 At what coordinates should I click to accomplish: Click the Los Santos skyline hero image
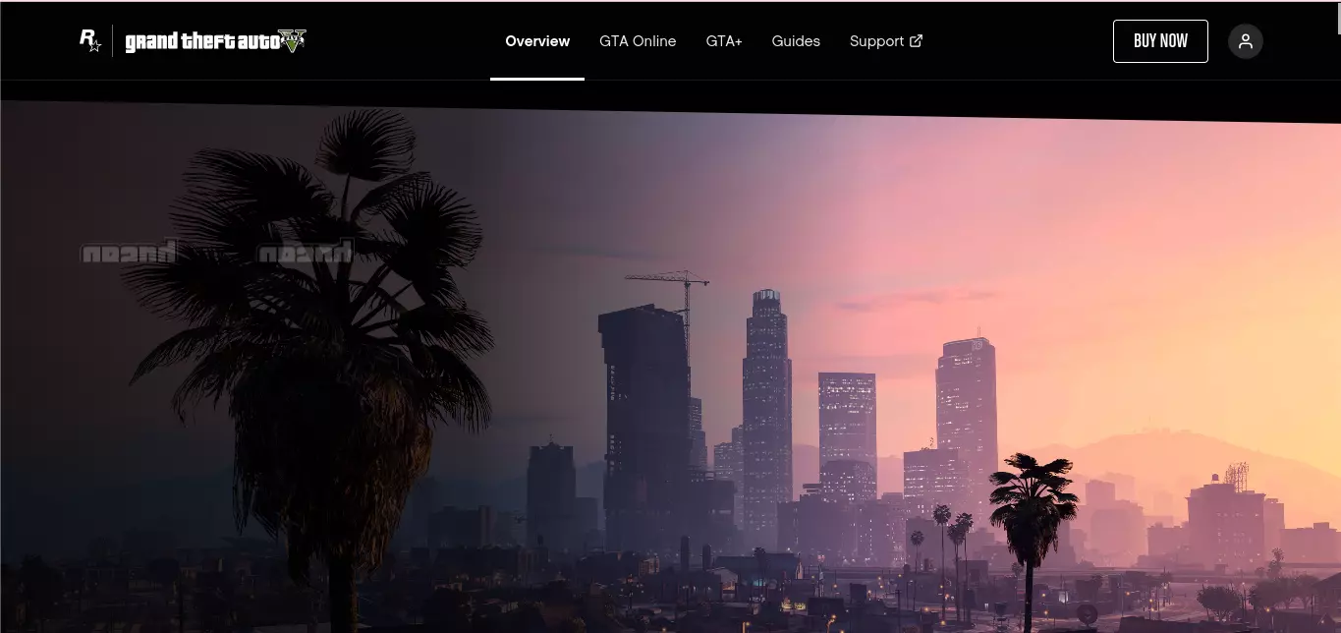point(670,369)
